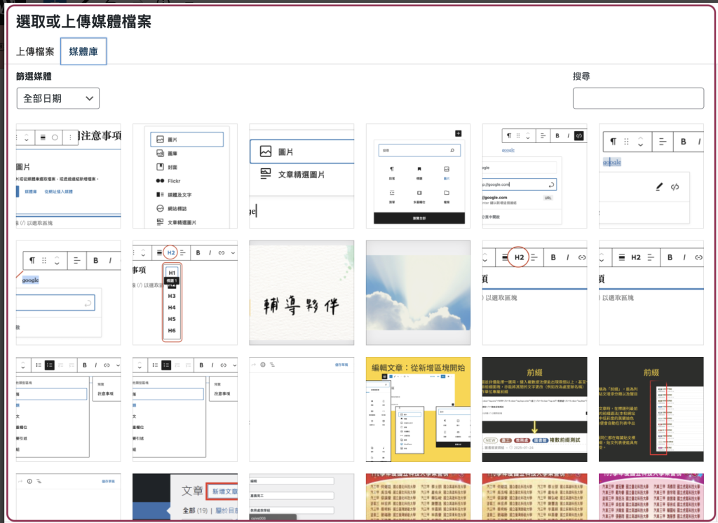
Task: Select thumbnail with gray form input fields
Action: point(302,497)
